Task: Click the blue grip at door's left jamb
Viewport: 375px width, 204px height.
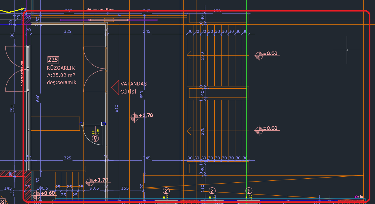Action: tap(81, 124)
